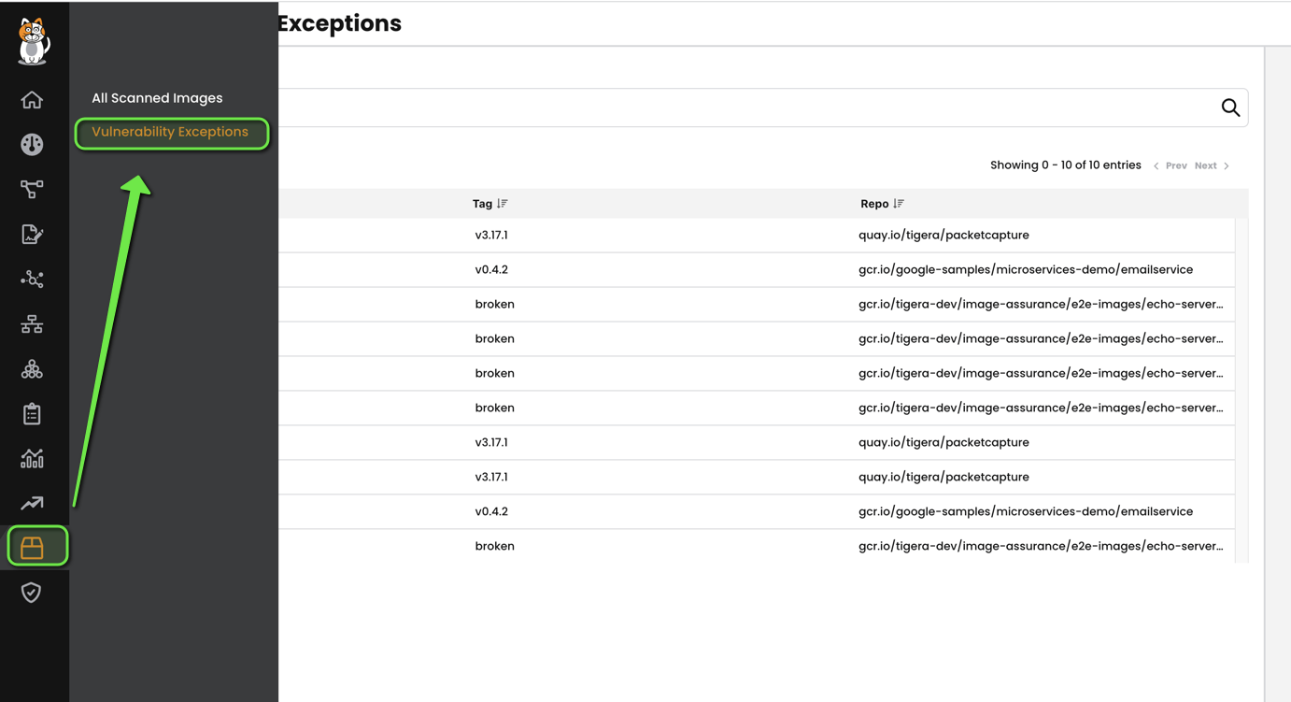The height and width of the screenshot is (702, 1291).
Task: Open the trending arrow icon in the sidebar
Action: point(32,504)
